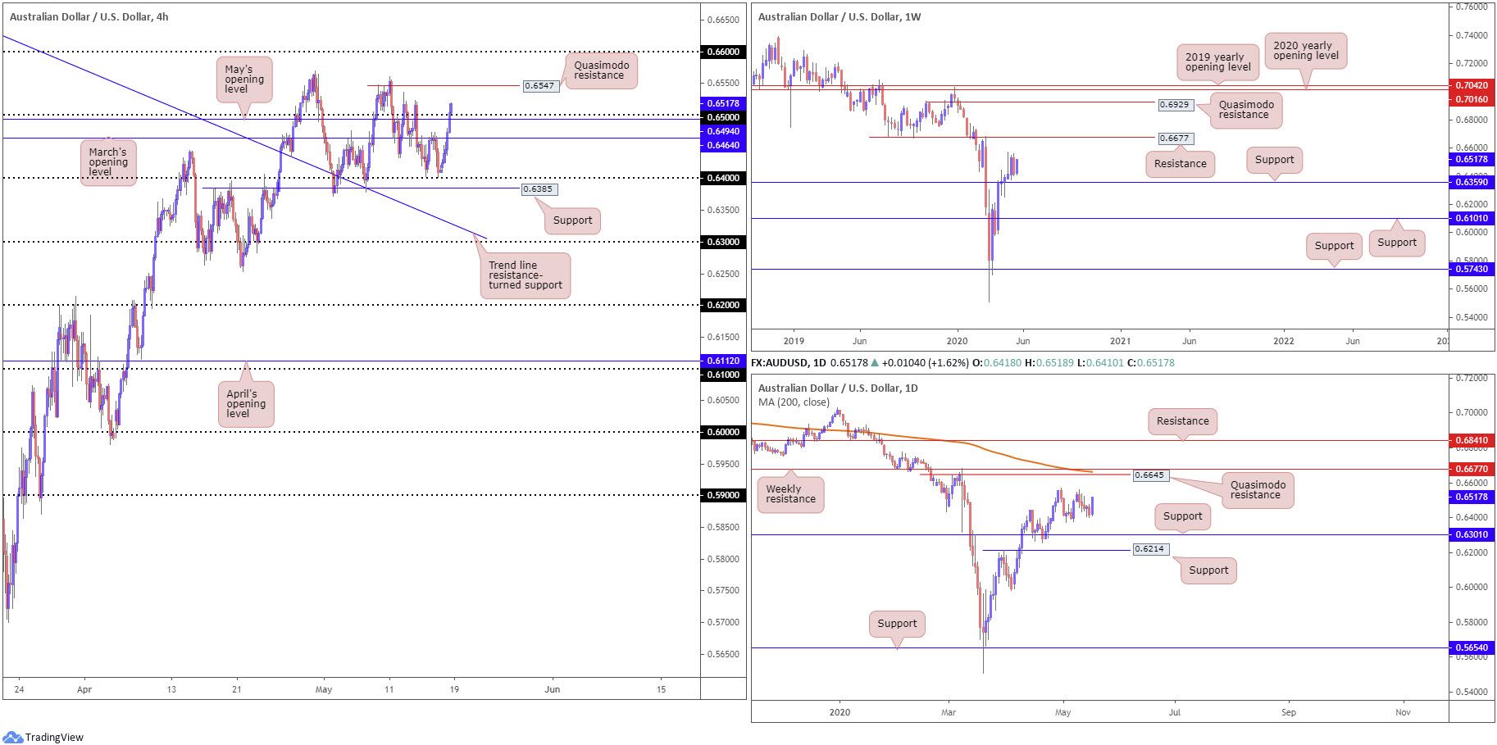Select the 0.65000 price label
This screenshot has height=745, width=1497.
point(723,117)
